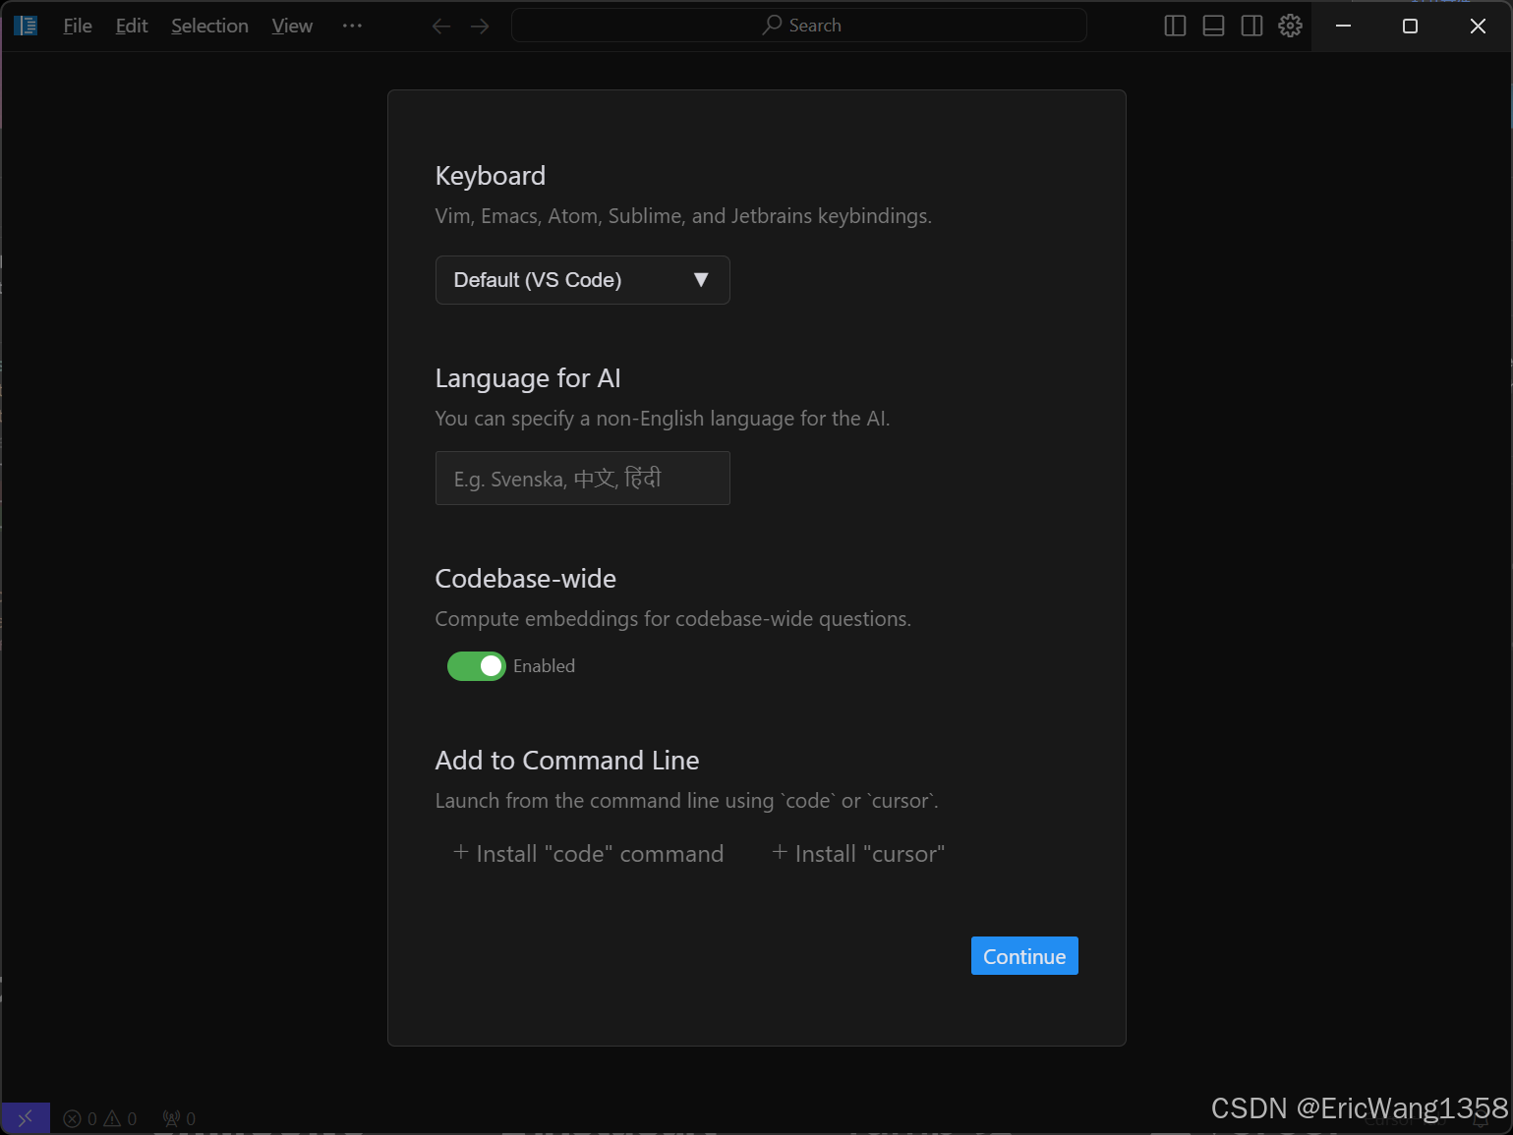Click the warnings count icon in status bar
This screenshot has width=1513, height=1135.
point(120,1118)
